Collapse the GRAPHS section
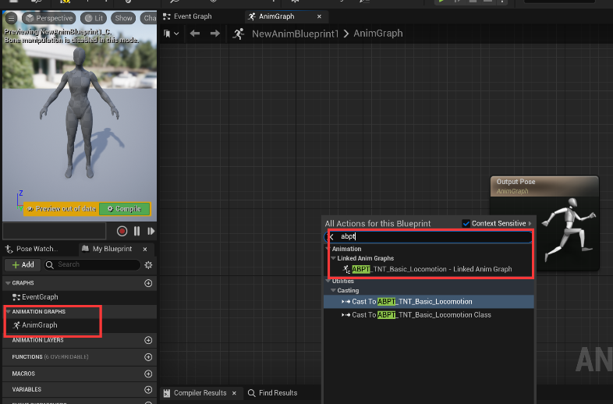Image resolution: width=613 pixels, height=404 pixels. coord(8,283)
